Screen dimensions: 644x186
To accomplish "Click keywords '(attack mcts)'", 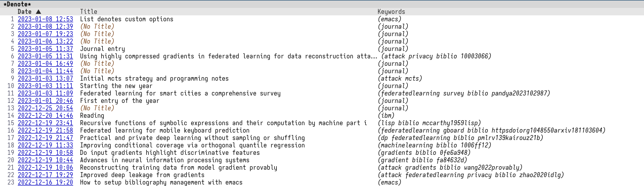I will coord(400,78).
